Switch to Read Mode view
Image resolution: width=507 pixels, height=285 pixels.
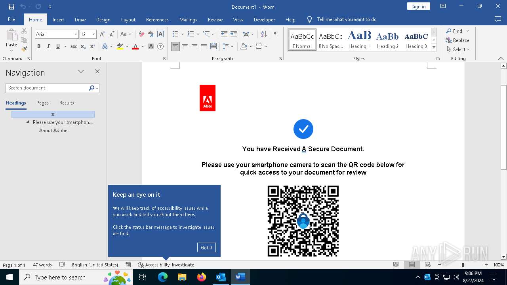click(x=396, y=265)
